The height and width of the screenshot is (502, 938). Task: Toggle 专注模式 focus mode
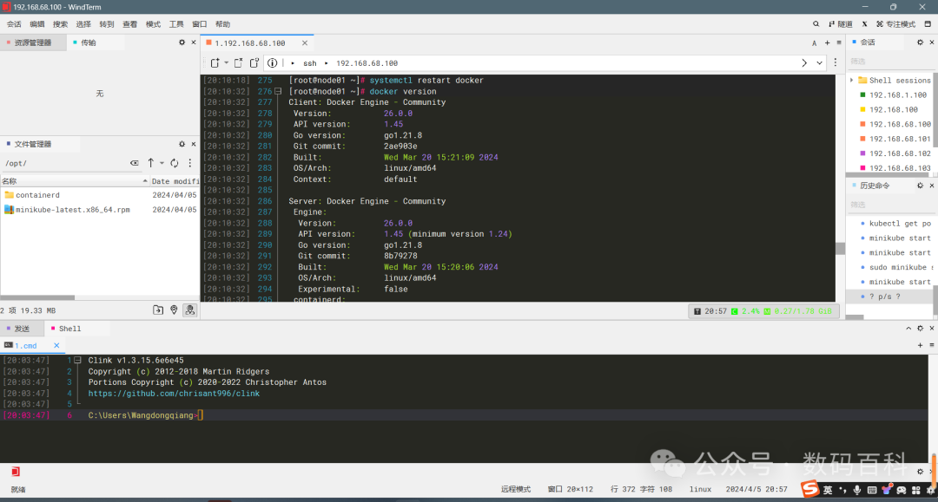tap(895, 24)
